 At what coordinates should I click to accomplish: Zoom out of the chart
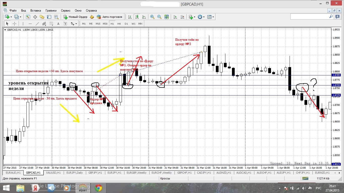[159, 17]
